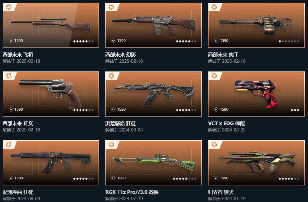Screen dimensions: 308x202
Task: Open the RGX 11z Pro 莽侠 sniper image
Action: click(x=154, y=163)
